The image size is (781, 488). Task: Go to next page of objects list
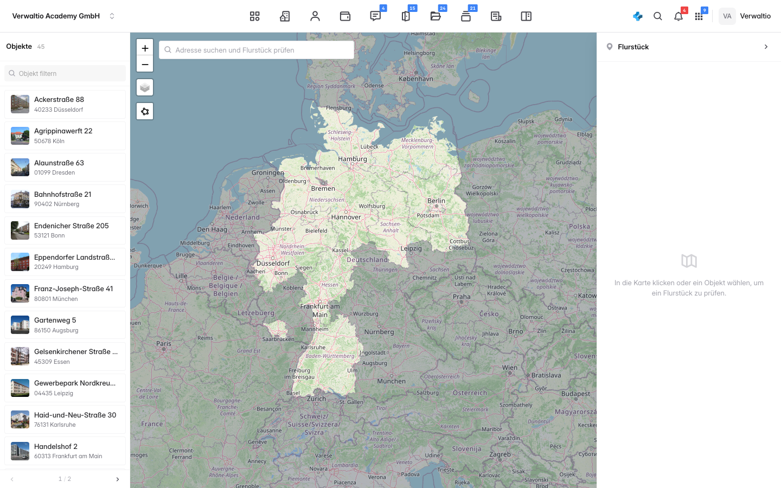[117, 479]
